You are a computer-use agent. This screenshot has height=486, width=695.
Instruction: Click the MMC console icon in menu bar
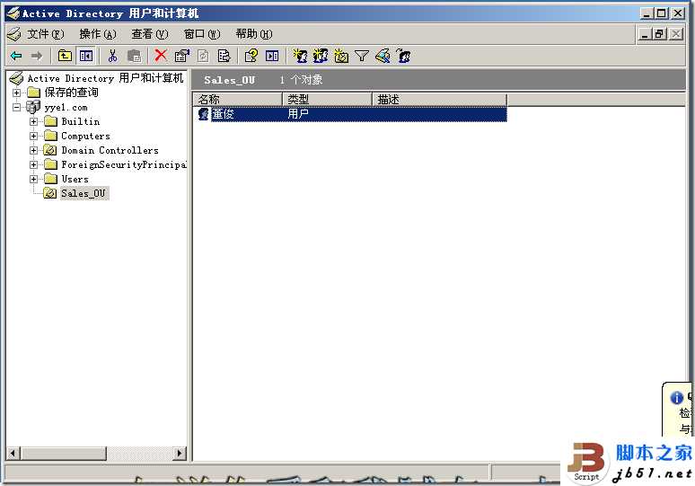(x=14, y=34)
